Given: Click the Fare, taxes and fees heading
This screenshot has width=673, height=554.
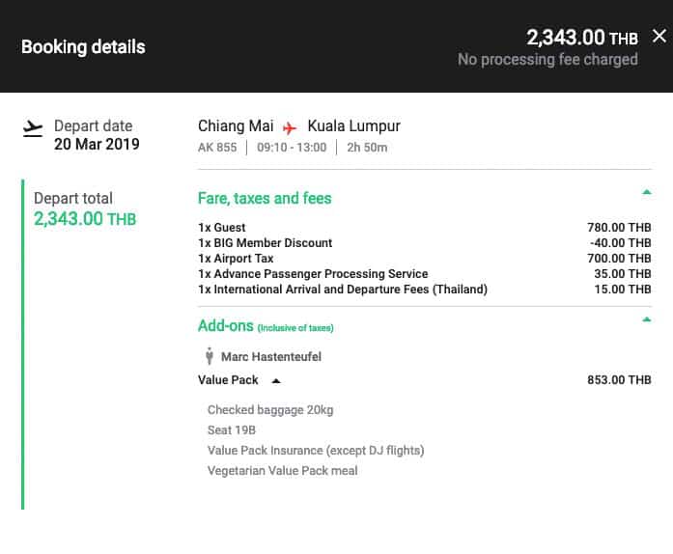Looking at the screenshot, I should (x=265, y=198).
